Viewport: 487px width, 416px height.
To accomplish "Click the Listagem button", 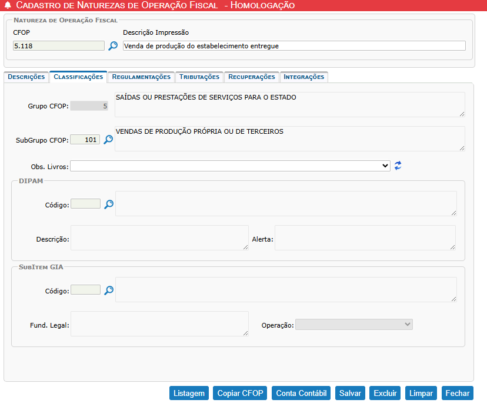I will point(189,394).
